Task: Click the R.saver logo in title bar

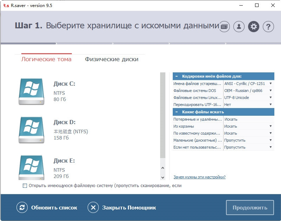Action: (x=5, y=5)
